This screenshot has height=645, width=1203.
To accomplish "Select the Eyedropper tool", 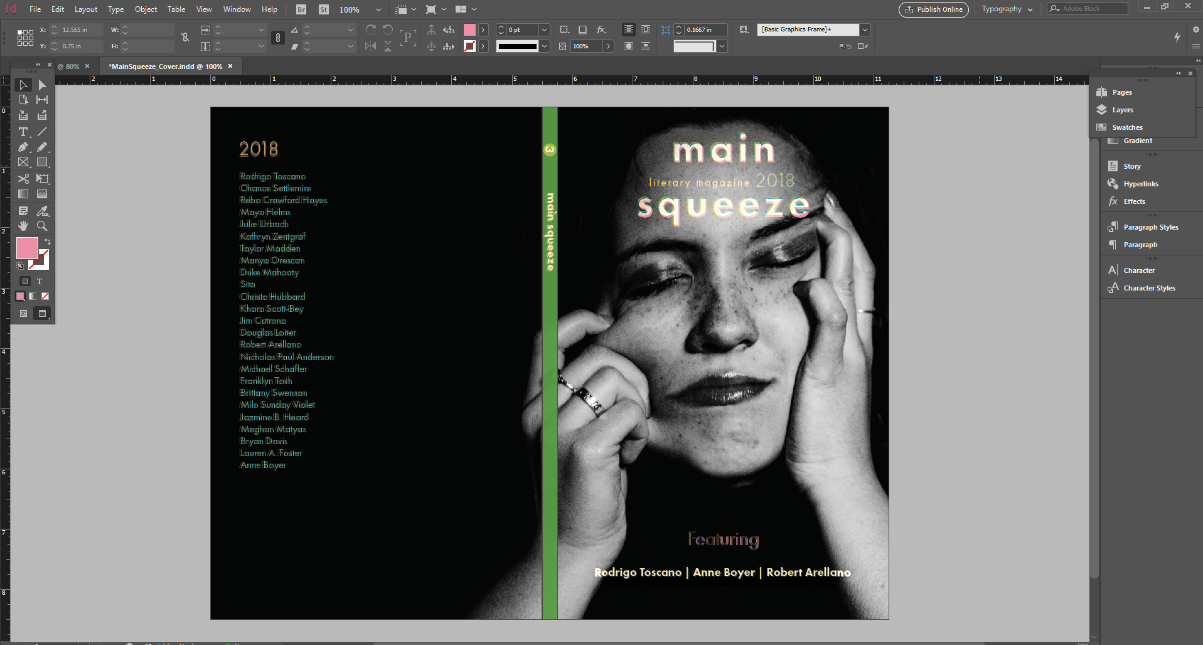I will 42,211.
